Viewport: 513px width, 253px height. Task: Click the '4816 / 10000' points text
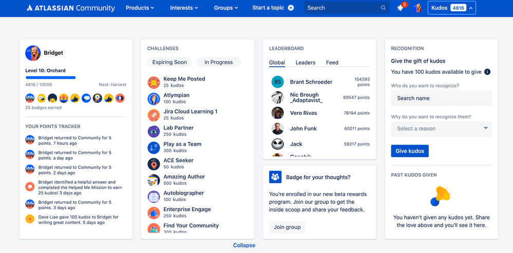(39, 85)
